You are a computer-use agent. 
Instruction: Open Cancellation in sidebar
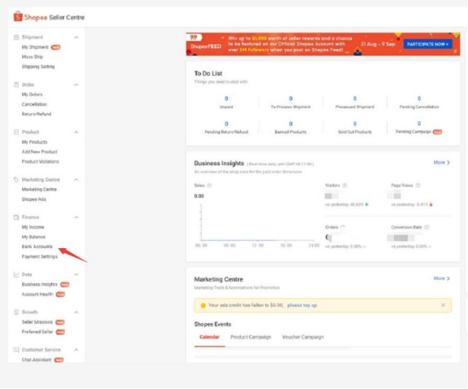pos(34,104)
